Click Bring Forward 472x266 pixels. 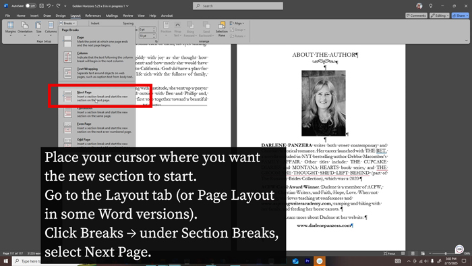click(x=190, y=29)
